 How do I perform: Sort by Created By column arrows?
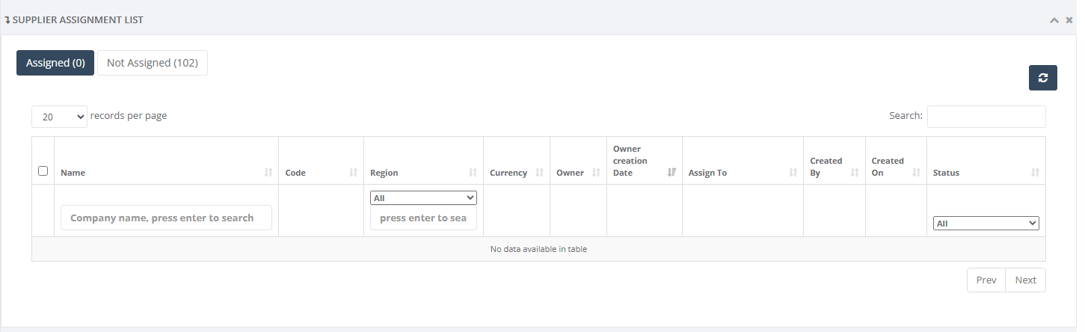click(x=855, y=173)
